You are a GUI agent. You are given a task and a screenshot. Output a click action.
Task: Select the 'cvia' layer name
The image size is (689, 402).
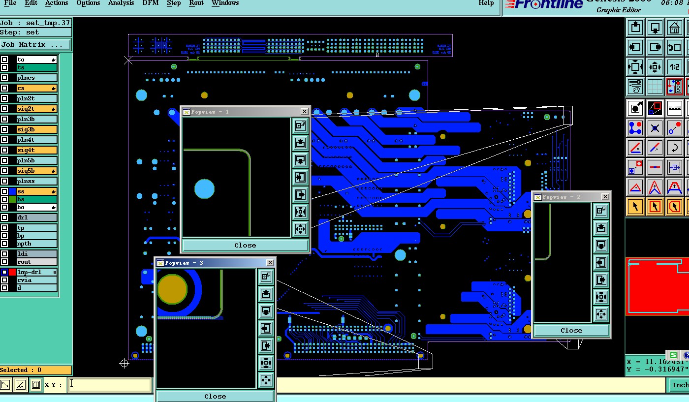[37, 280]
